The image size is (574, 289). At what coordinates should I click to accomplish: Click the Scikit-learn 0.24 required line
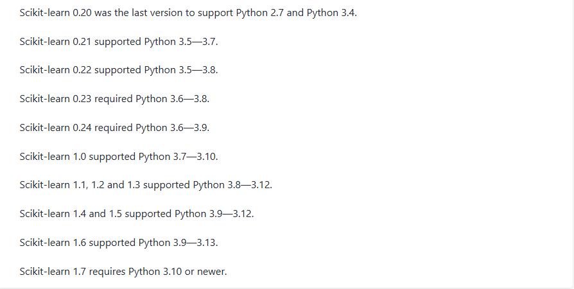point(114,128)
